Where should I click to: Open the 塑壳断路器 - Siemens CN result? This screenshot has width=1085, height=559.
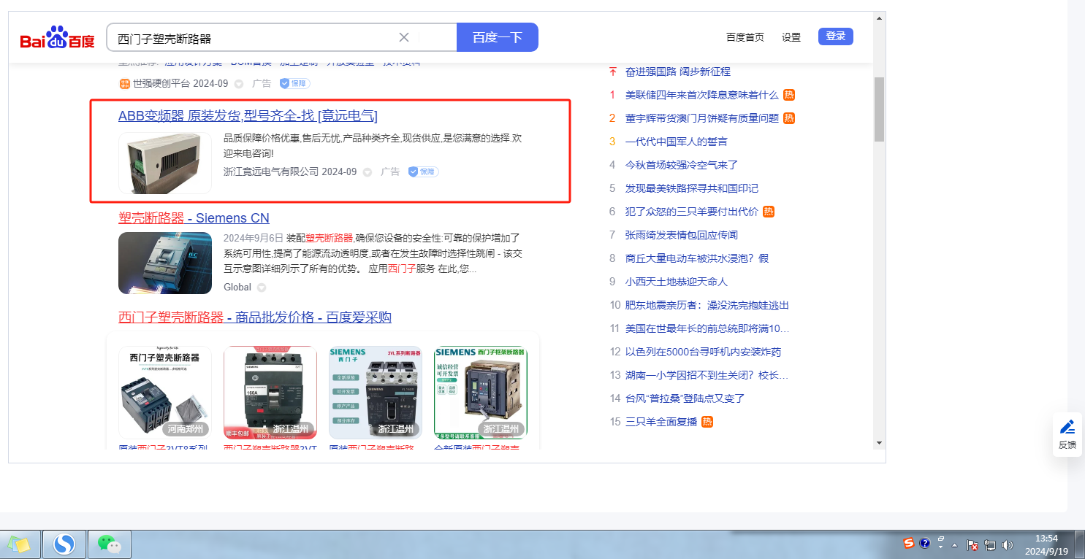tap(194, 218)
